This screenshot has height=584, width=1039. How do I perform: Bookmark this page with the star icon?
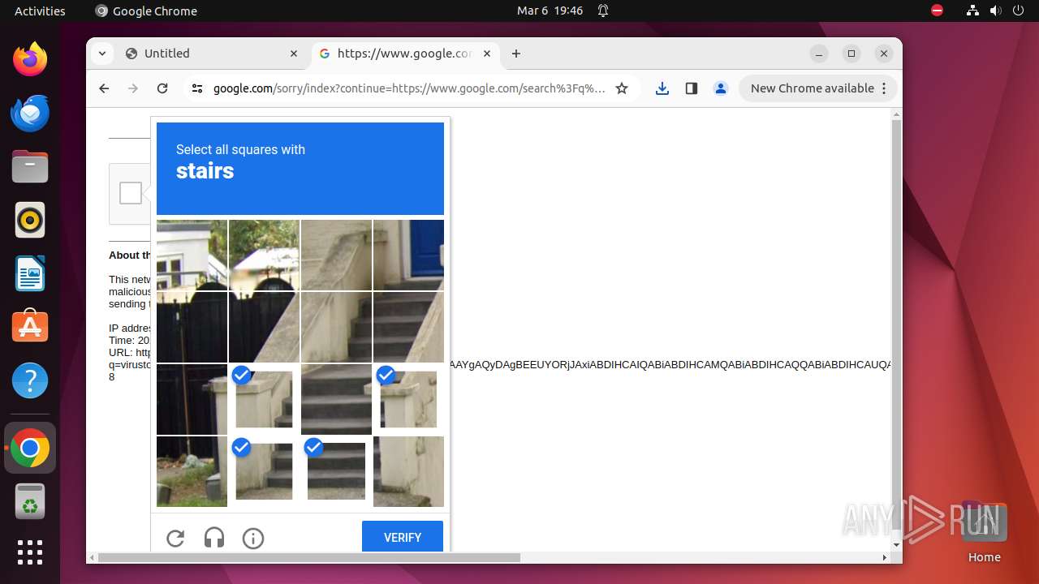(622, 88)
